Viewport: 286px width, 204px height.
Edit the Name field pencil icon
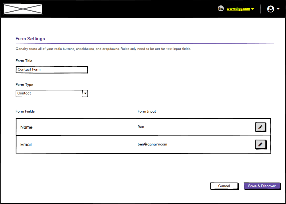[x=260, y=127]
